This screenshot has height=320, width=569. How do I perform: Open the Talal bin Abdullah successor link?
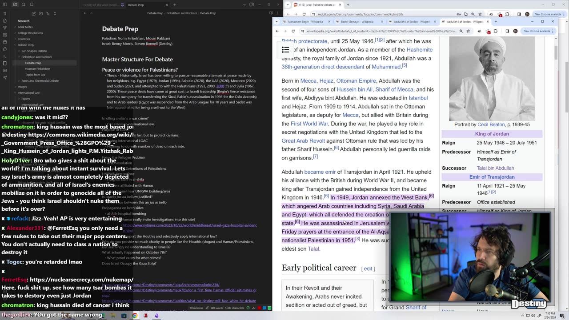click(495, 168)
